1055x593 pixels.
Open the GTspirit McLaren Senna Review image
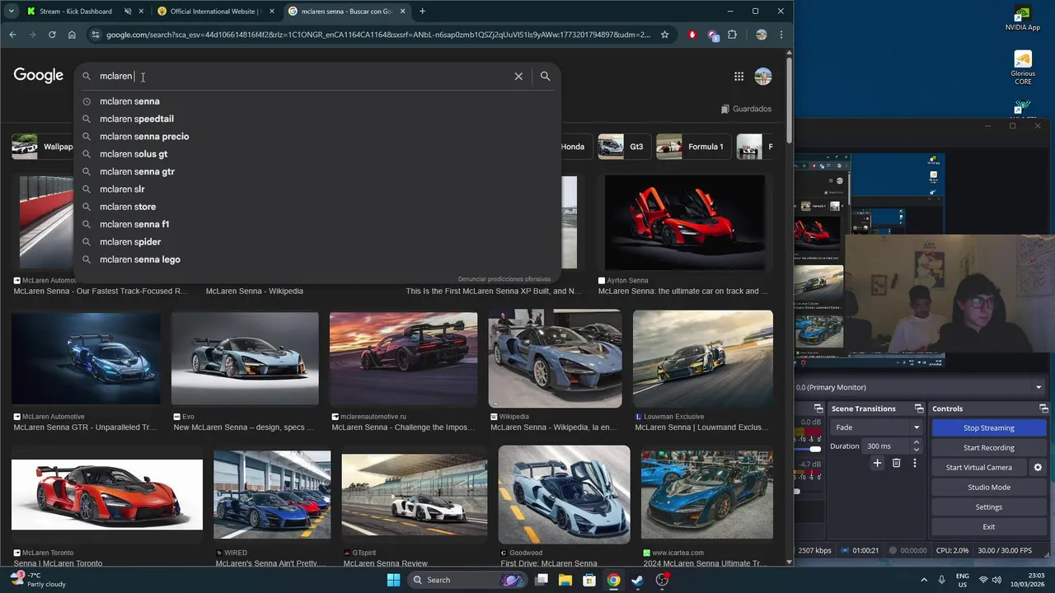point(414,495)
